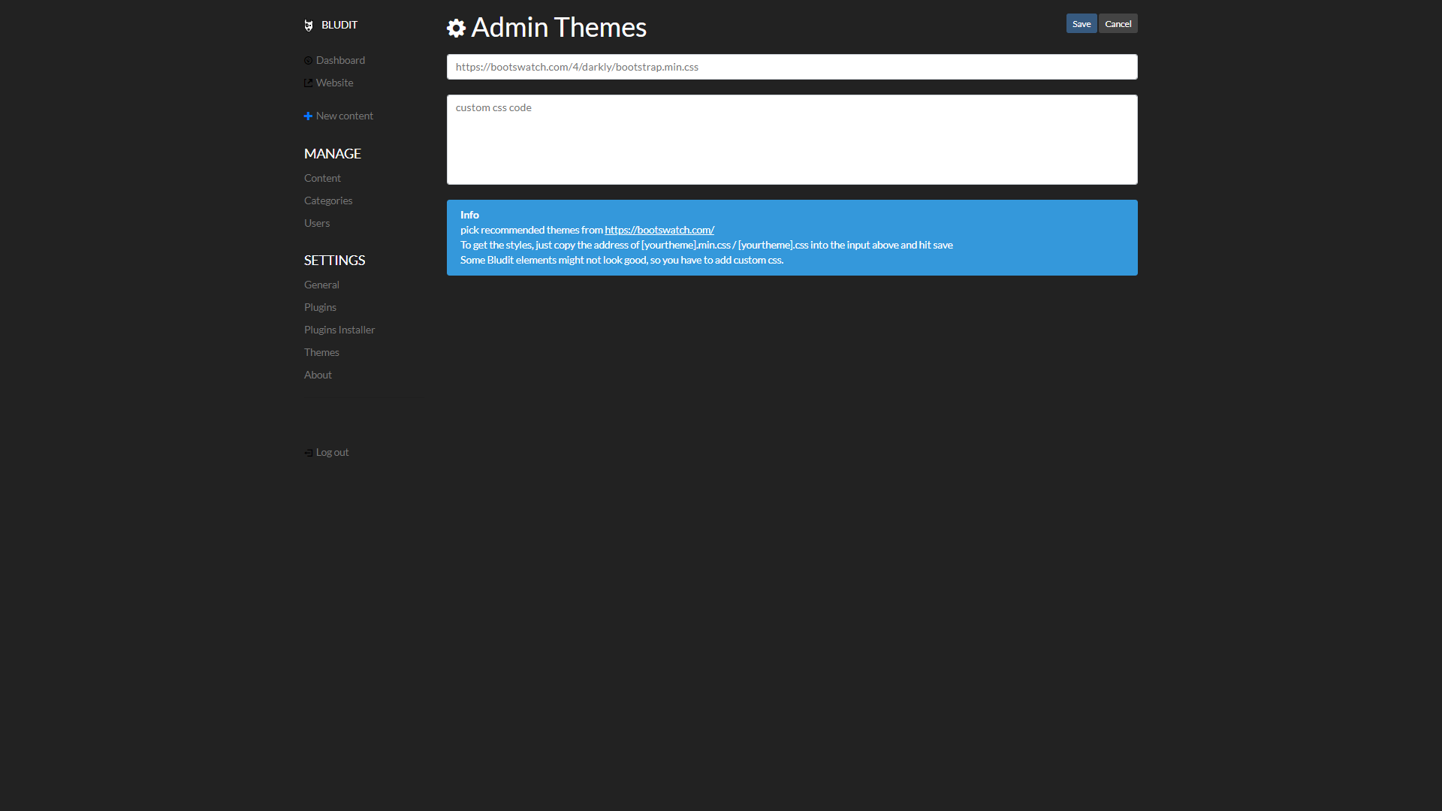Image resolution: width=1442 pixels, height=811 pixels.
Task: Open the Dashboard page
Action: pos(340,60)
